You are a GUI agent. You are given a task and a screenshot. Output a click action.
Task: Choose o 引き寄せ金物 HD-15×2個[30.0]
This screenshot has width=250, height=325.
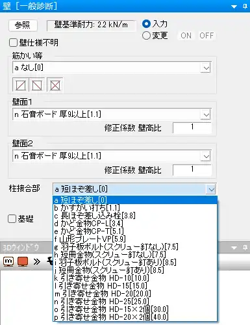click(x=135, y=309)
